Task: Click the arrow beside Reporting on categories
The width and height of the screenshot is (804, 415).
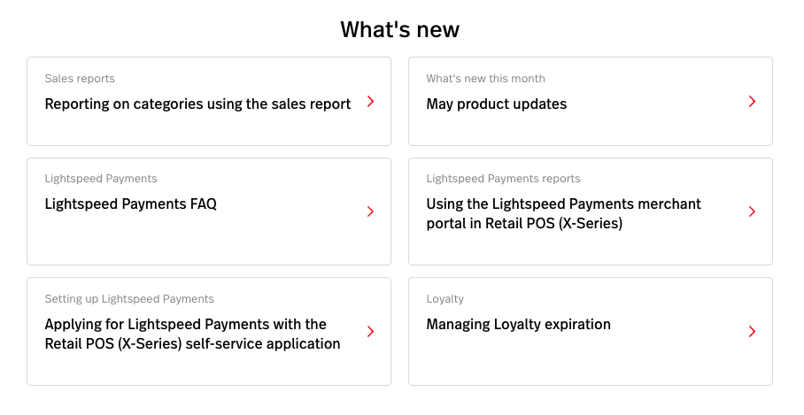Action: pos(370,102)
